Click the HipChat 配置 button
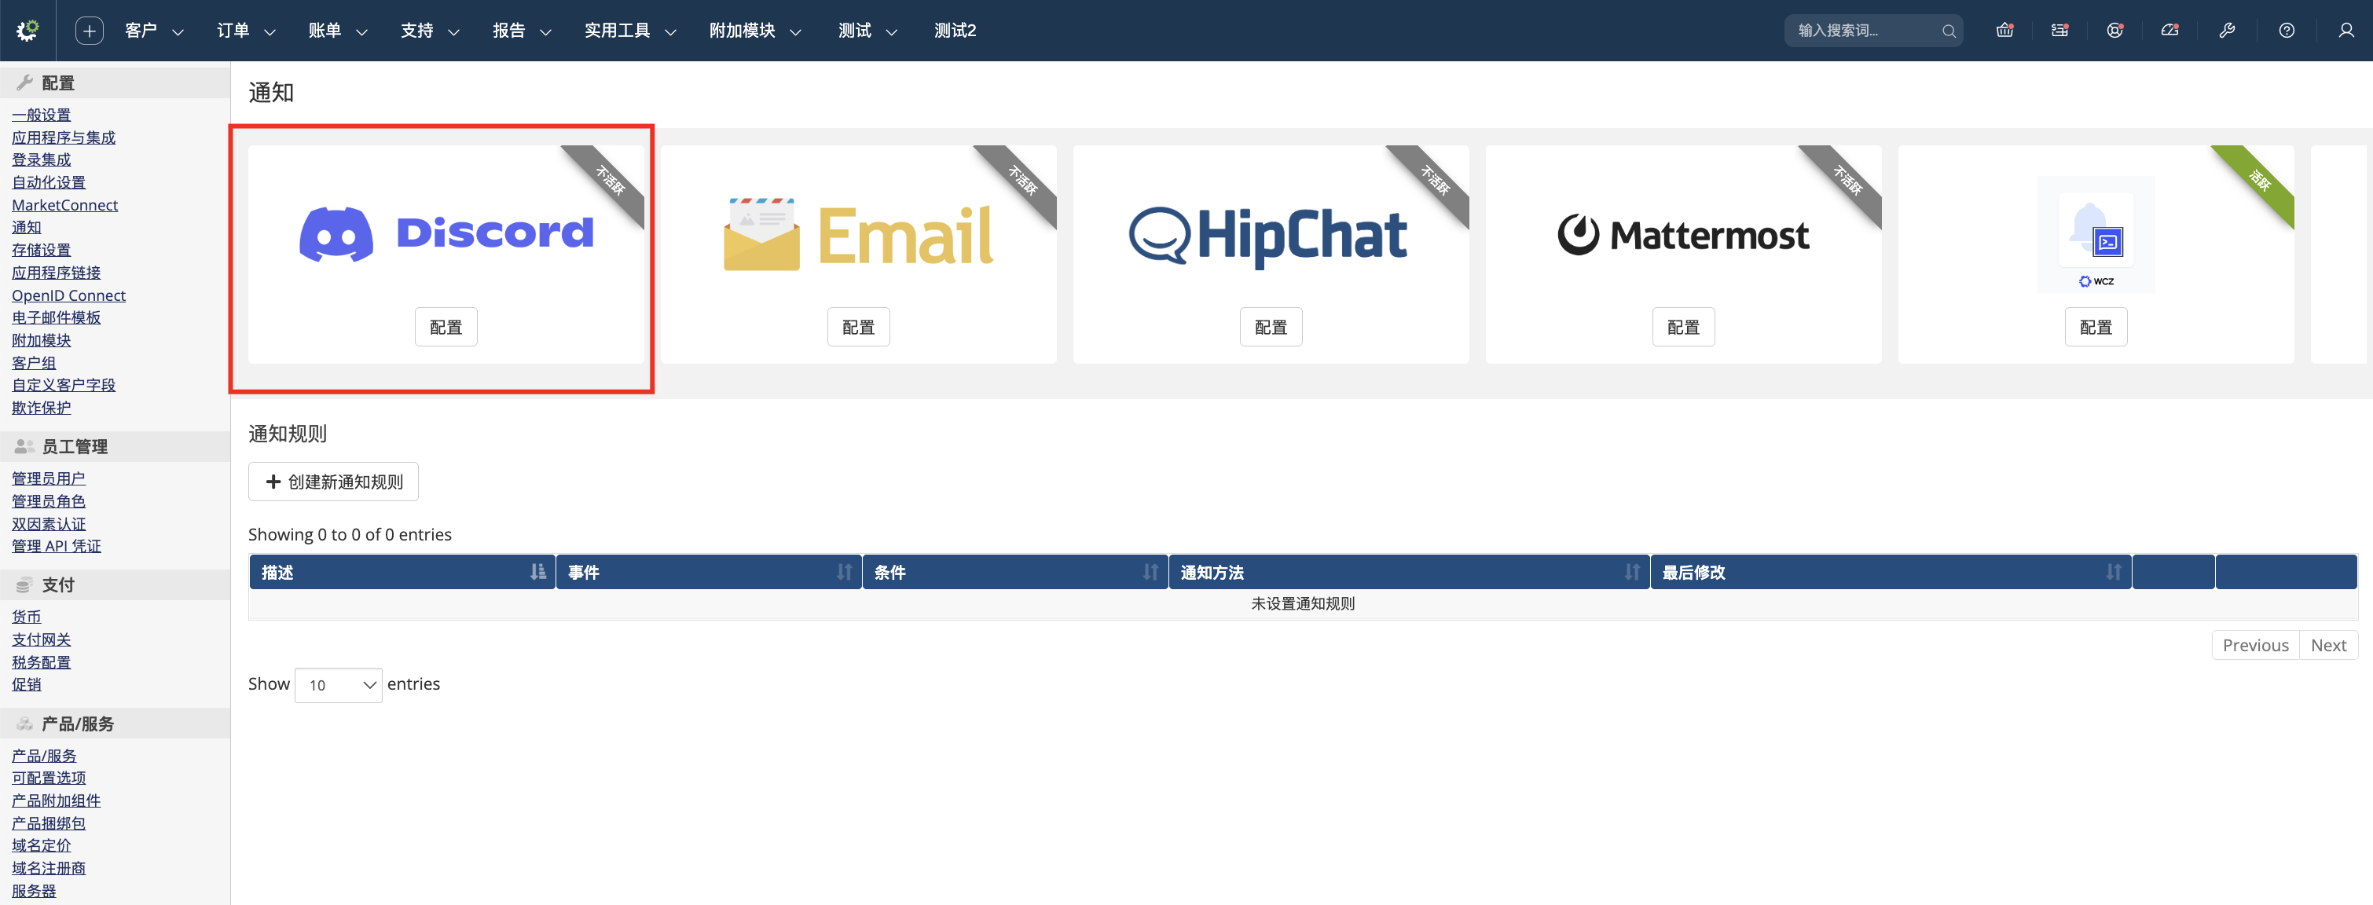The height and width of the screenshot is (905, 2373). click(x=1271, y=327)
